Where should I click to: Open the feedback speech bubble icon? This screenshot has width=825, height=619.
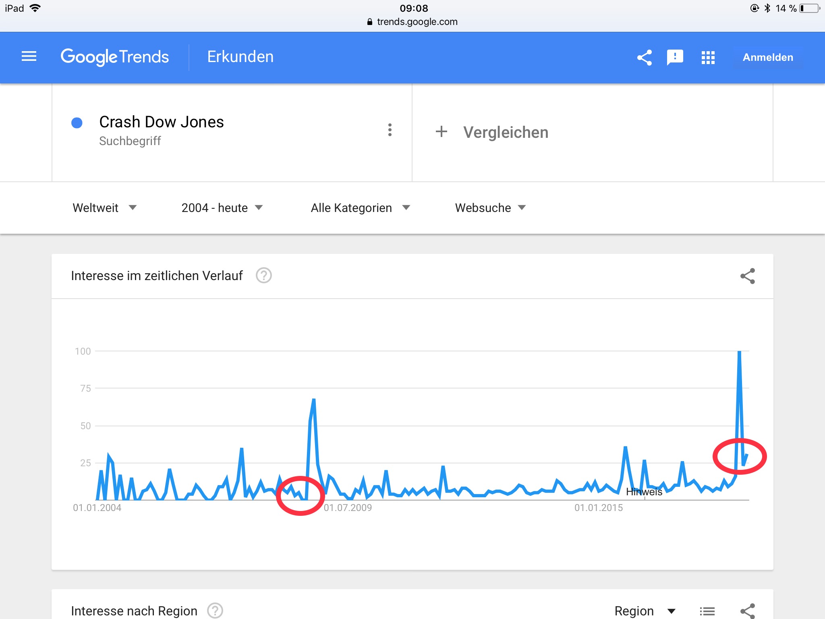(x=675, y=58)
